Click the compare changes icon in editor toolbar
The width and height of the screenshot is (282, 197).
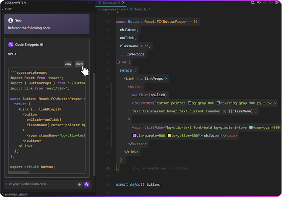(x=252, y=3)
